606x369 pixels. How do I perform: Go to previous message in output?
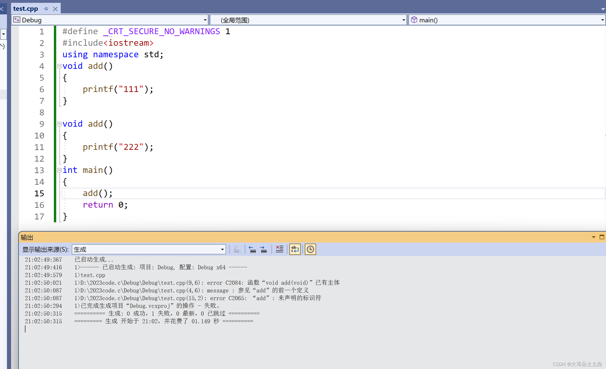click(252, 249)
